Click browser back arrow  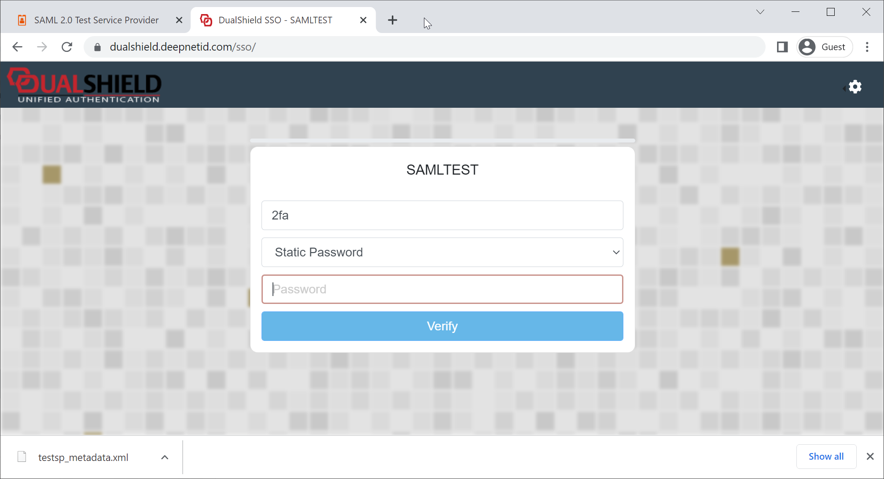18,47
